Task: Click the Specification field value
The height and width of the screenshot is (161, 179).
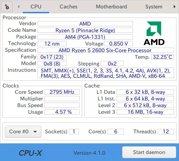Action: [x=106, y=50]
